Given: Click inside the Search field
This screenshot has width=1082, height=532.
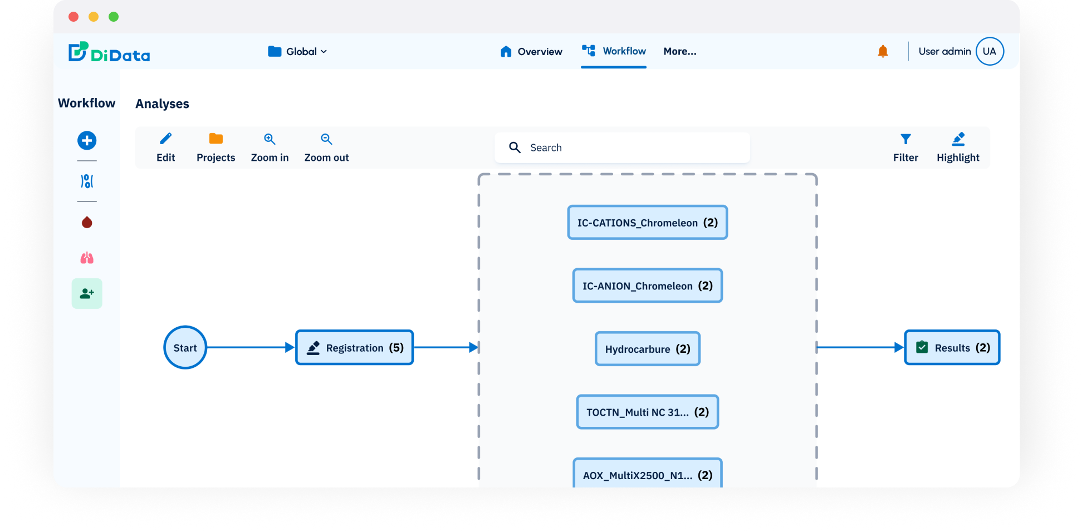Looking at the screenshot, I should (x=622, y=147).
